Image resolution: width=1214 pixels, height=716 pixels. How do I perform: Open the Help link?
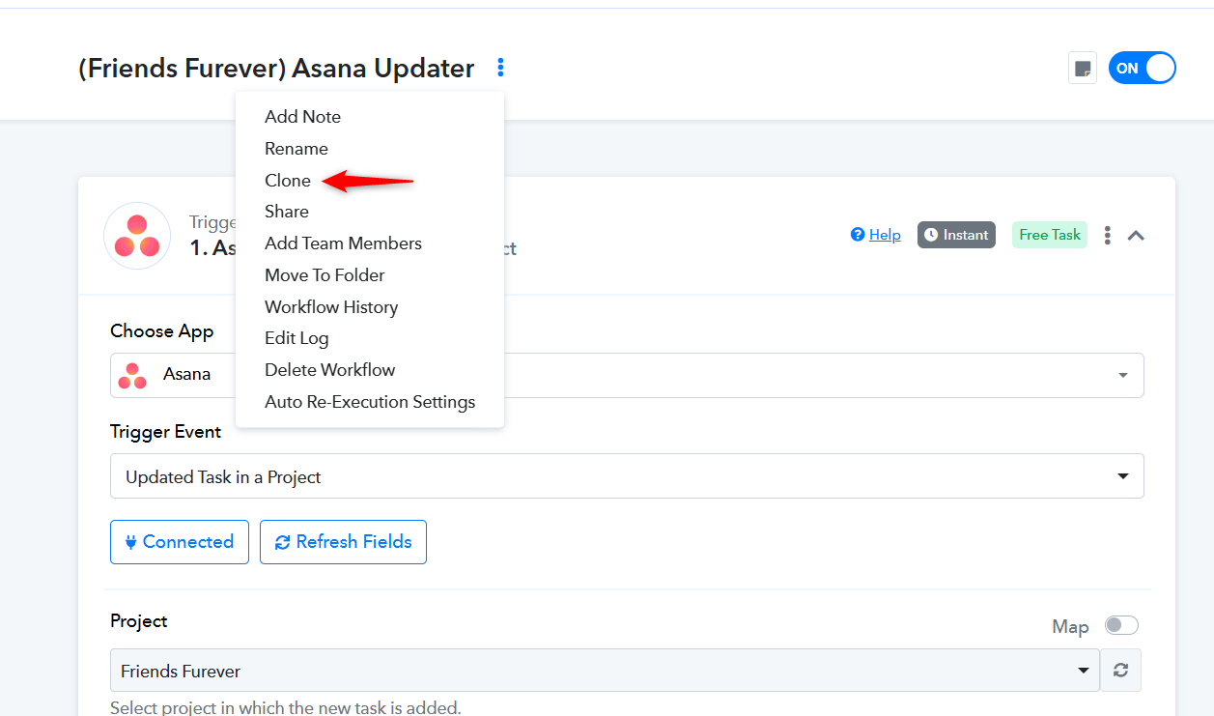(876, 235)
